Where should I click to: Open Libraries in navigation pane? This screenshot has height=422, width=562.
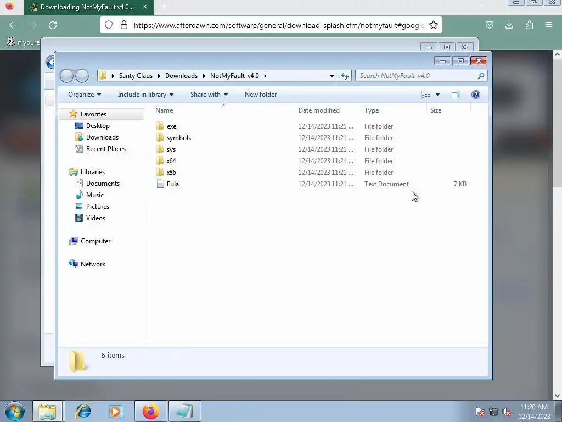point(92,172)
